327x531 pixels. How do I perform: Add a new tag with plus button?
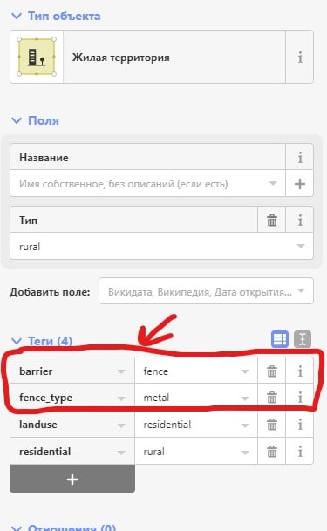pos(72,479)
